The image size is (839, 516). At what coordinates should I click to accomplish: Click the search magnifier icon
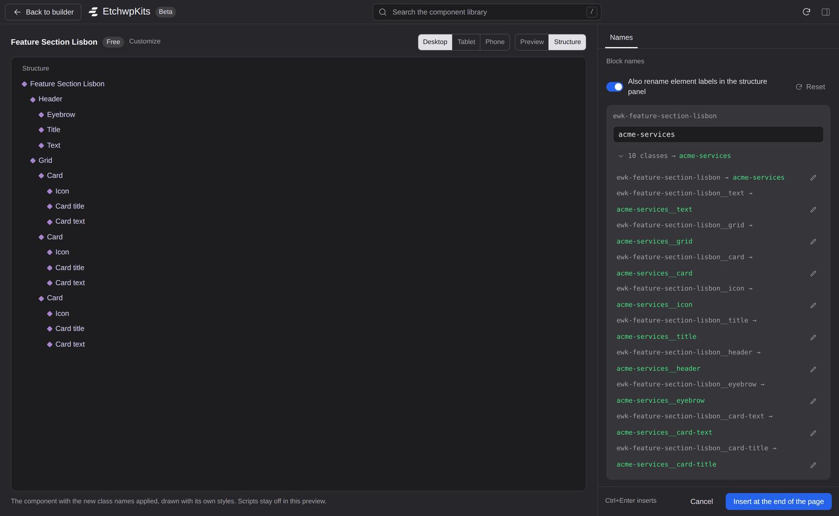coord(383,12)
